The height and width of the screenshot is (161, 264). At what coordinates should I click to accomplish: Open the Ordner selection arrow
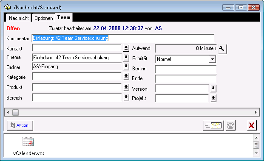[126, 67]
